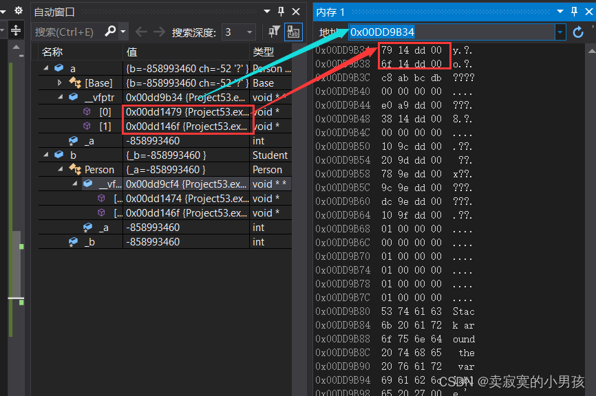Click the _b value -858993460

153,242
